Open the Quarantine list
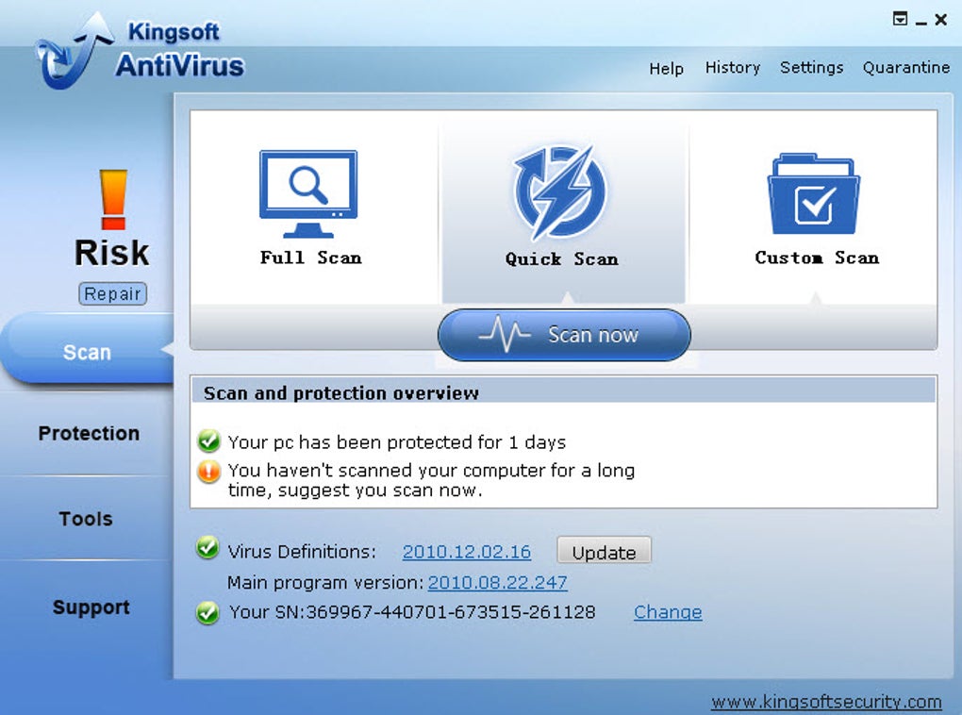This screenshot has height=715, width=962. tap(906, 68)
